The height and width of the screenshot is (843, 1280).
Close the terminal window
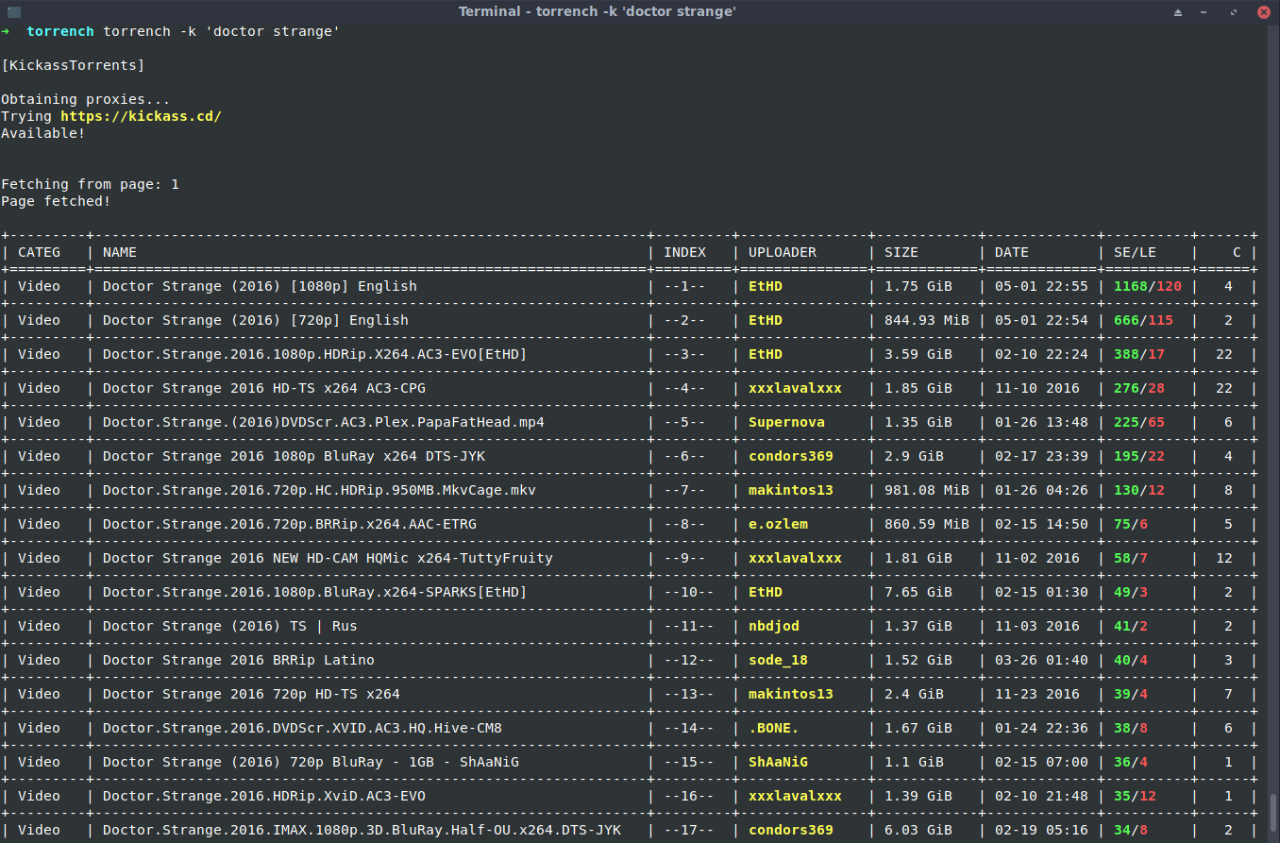1263,12
